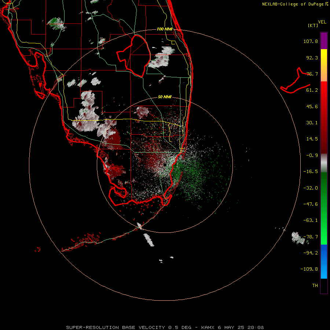330x330 pixels.
Task: Select the -78.7 velocity scale value
Action: (x=311, y=237)
